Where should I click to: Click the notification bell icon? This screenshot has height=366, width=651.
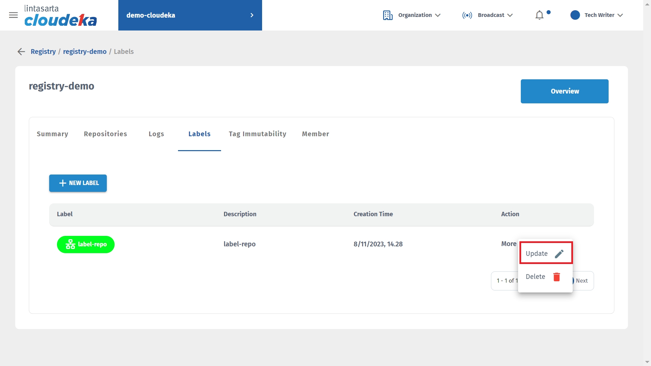(539, 15)
